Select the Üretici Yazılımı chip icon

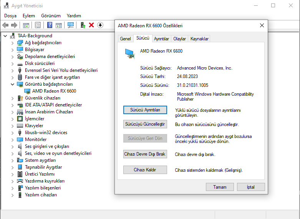20,174
